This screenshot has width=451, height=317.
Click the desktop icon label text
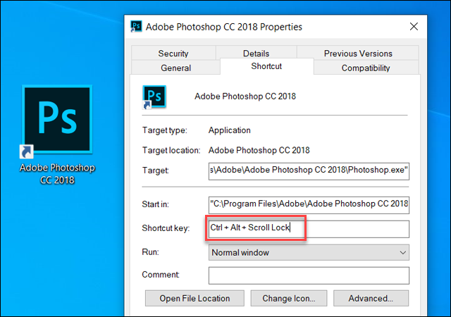point(57,173)
